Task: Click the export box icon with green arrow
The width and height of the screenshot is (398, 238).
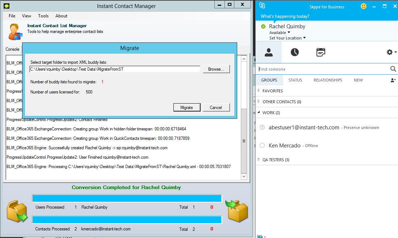Action: coord(17,211)
